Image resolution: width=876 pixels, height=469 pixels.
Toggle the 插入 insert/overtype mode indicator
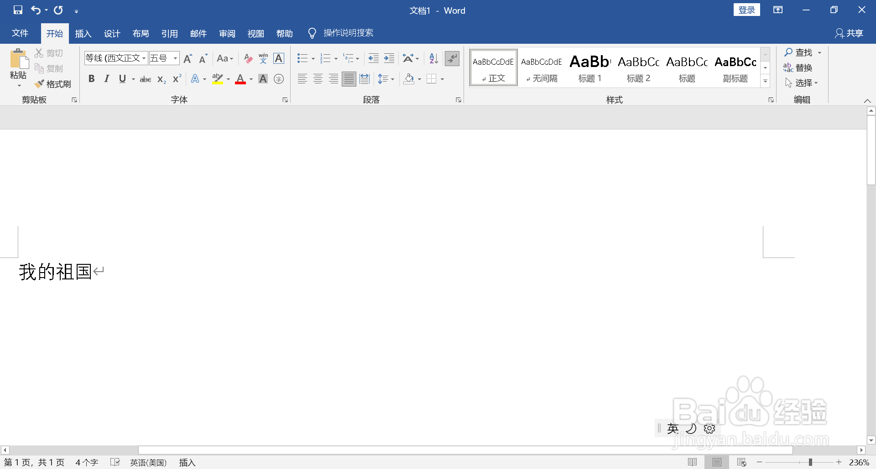pos(187,463)
